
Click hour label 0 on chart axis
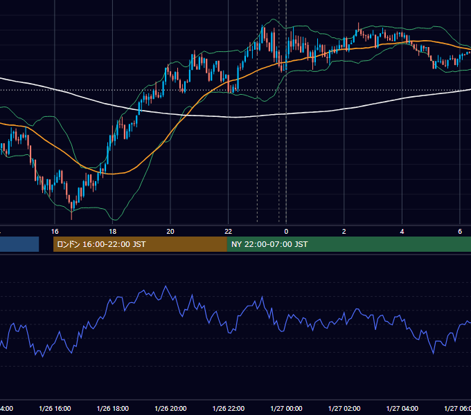click(x=286, y=232)
